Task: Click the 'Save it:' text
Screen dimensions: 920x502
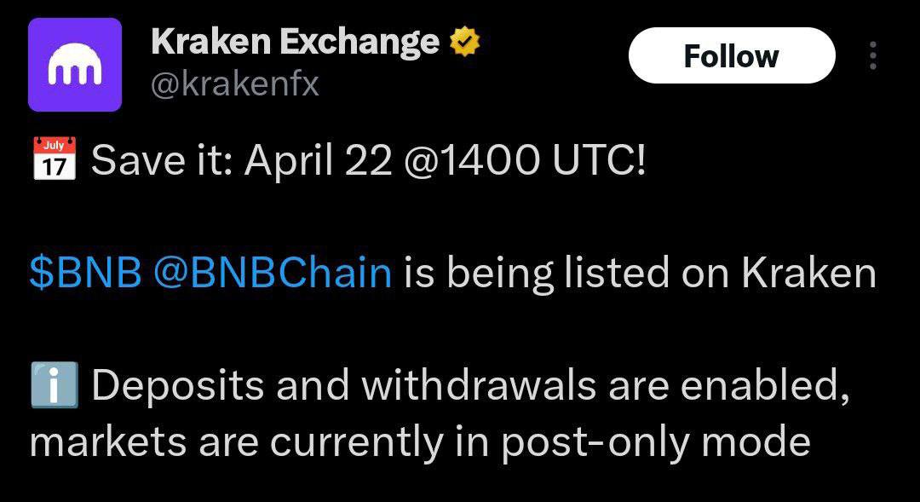Action: [163, 159]
